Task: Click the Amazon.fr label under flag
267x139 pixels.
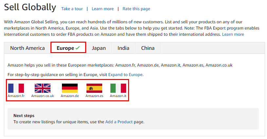Action: tap(16, 96)
